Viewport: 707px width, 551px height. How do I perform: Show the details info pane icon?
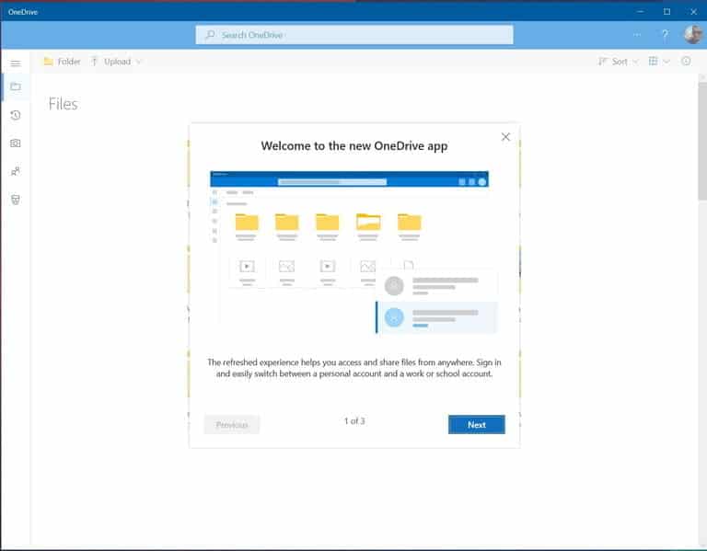pos(686,61)
